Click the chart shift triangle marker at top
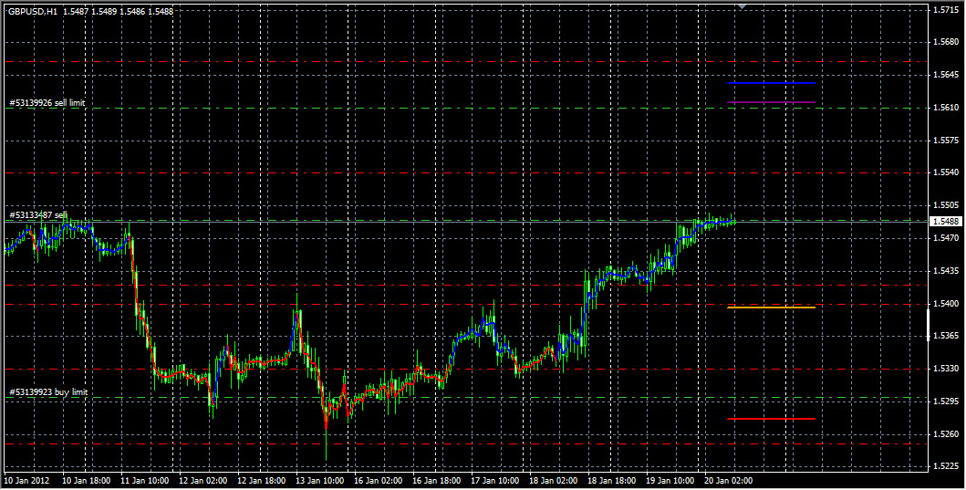966x490 pixels. click(x=742, y=6)
